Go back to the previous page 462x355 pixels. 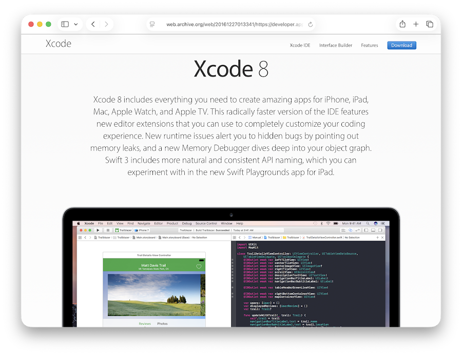93,24
